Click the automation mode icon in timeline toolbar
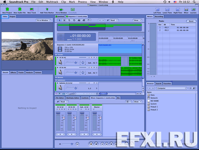199x150 pixels. [x=108, y=20]
